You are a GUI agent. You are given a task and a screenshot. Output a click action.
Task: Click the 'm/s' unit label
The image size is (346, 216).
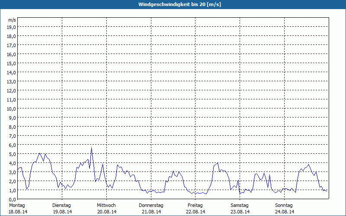click(12, 20)
